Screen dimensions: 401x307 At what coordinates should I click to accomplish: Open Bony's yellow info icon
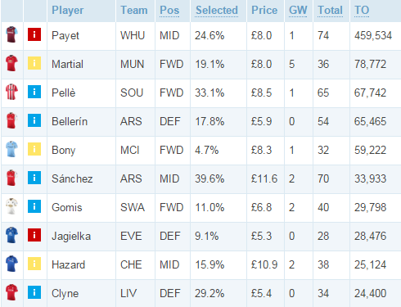34,149
